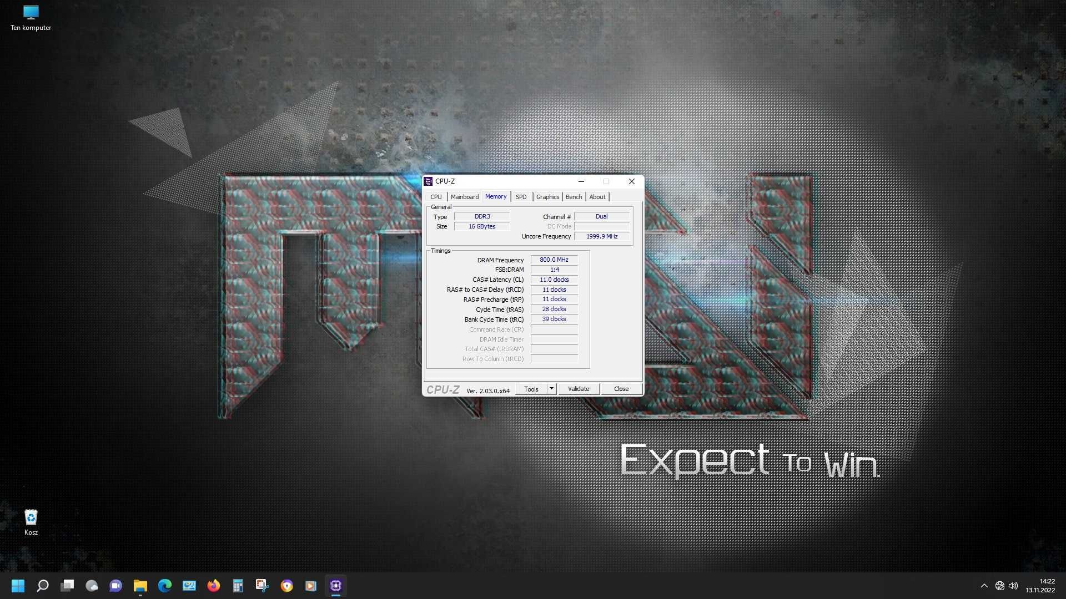Switch to the SPD tab
Screen dimensions: 1066x599
click(521, 197)
